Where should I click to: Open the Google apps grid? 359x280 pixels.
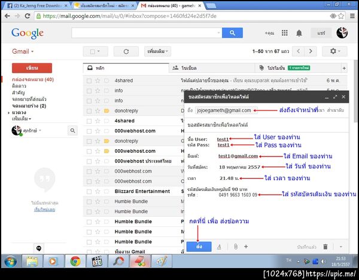(x=285, y=33)
